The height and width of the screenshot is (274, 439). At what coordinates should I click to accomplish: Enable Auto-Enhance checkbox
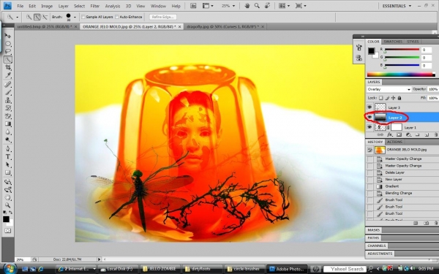(x=117, y=17)
